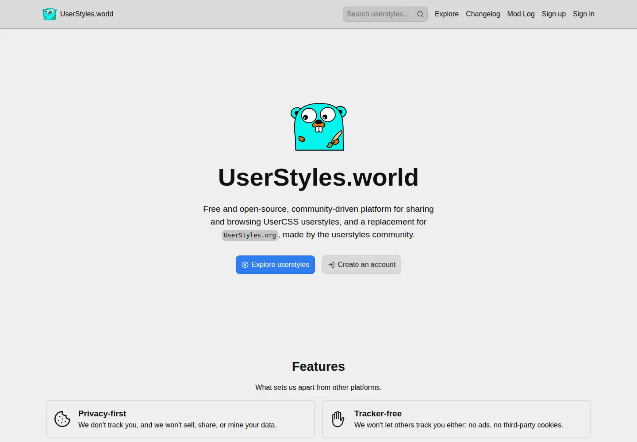Click the hand icon beside Tracker-free

click(338, 419)
